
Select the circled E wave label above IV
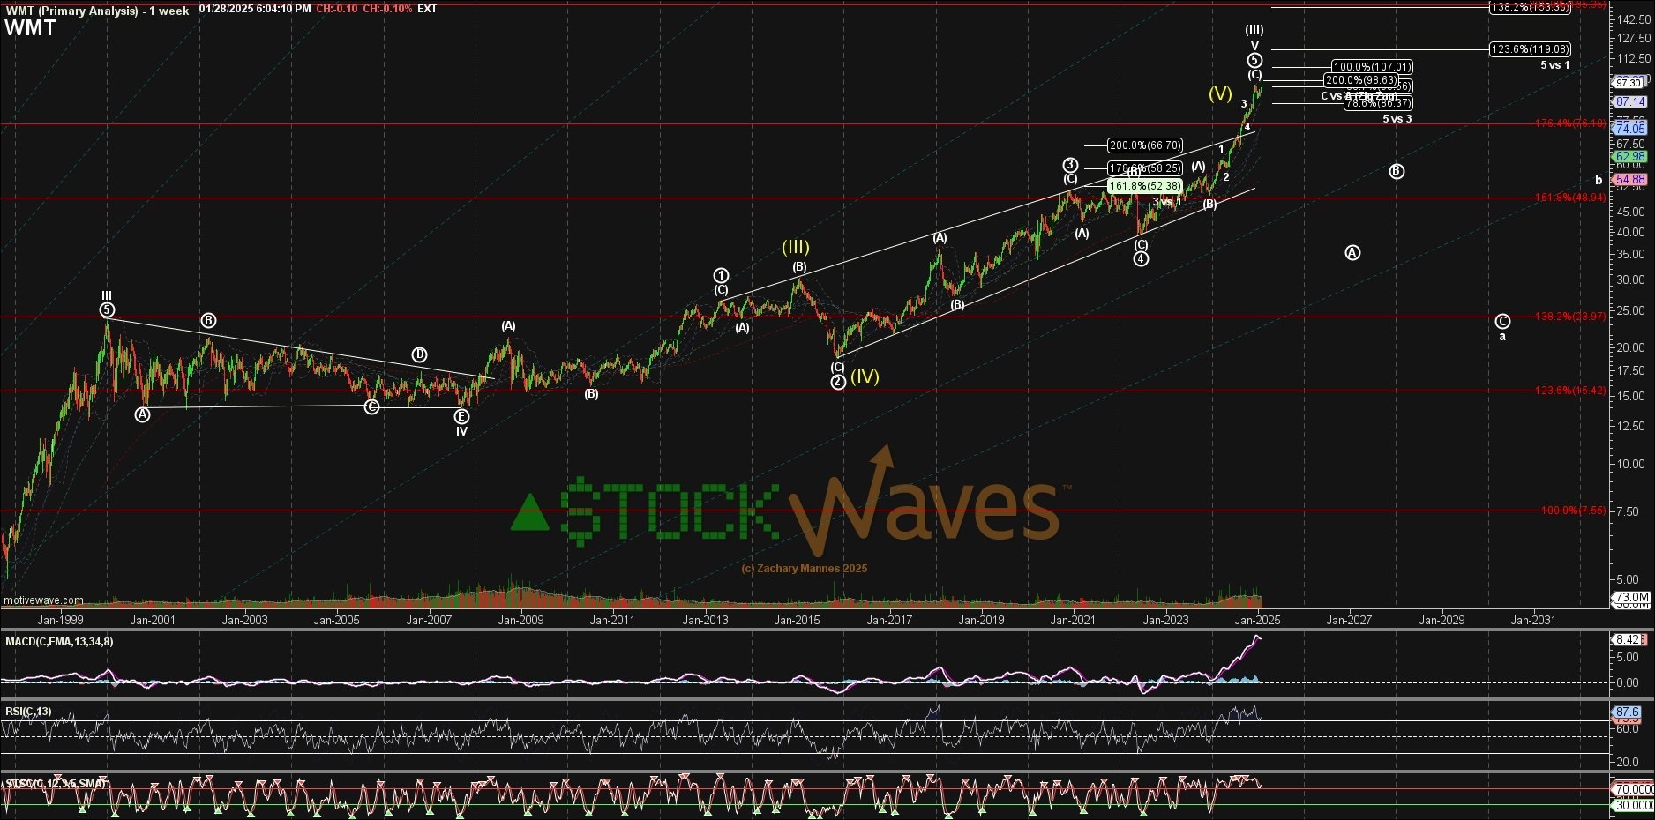point(461,416)
